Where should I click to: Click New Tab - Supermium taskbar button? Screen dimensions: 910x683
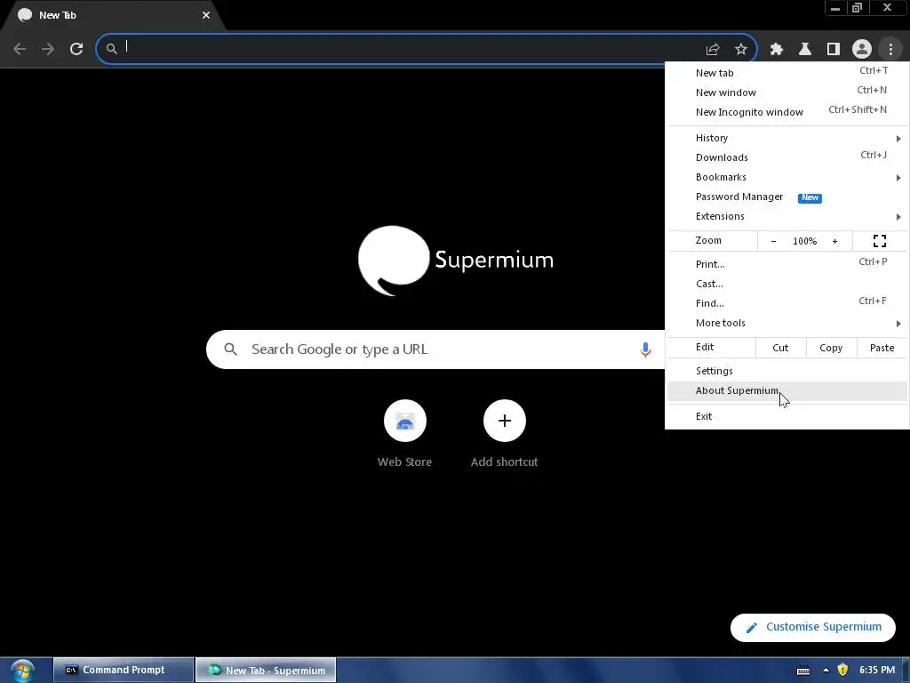click(266, 671)
